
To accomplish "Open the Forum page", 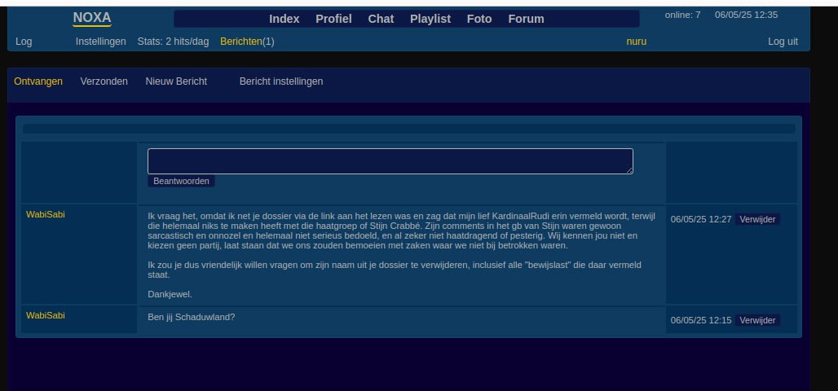I will click(x=526, y=19).
